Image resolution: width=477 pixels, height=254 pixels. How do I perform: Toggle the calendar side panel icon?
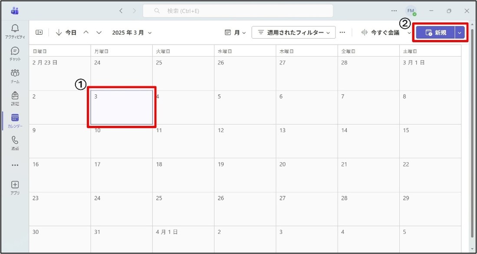click(x=39, y=33)
